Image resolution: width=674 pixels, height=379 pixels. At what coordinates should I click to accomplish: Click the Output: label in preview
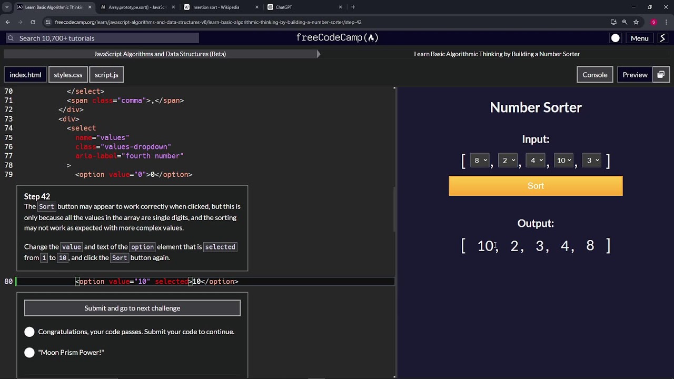point(536,223)
